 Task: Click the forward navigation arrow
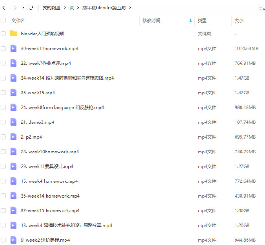(x=15, y=8)
